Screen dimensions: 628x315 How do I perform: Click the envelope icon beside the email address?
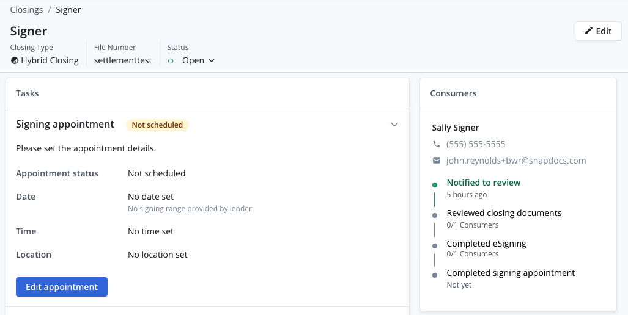pos(436,161)
